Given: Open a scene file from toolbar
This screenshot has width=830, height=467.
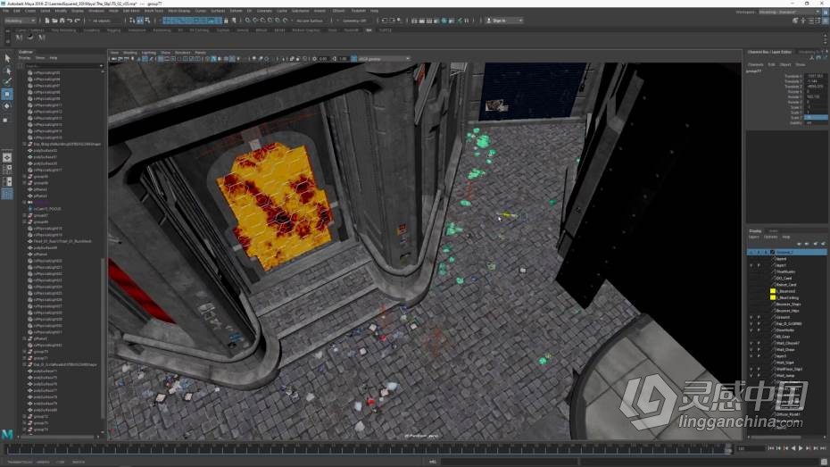Looking at the screenshot, I should click(54, 21).
